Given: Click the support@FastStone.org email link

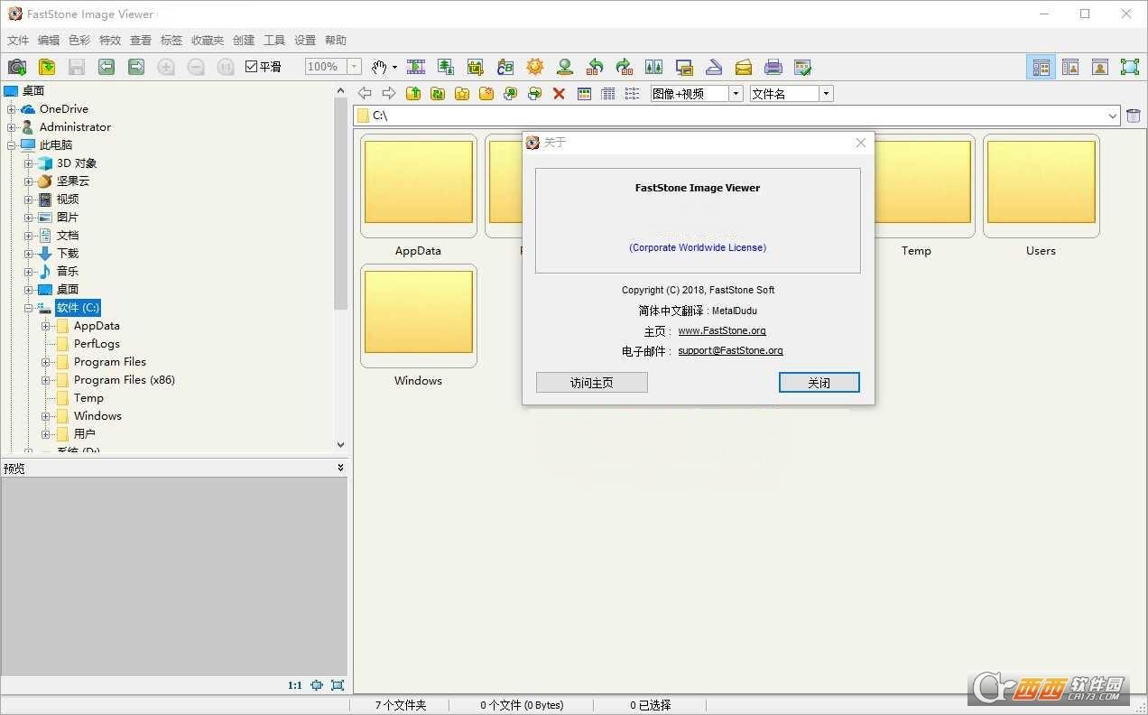Looking at the screenshot, I should coord(730,350).
